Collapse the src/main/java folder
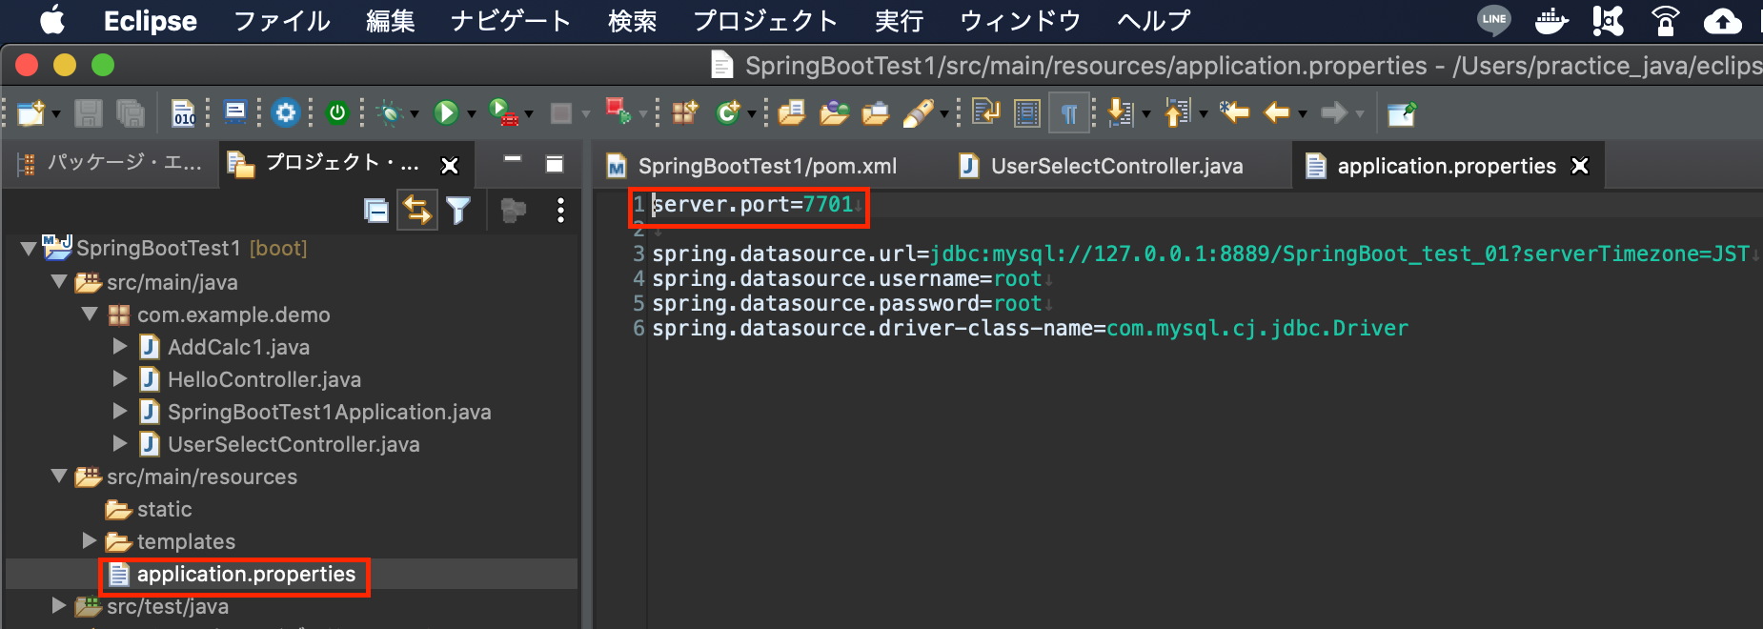 click(59, 282)
